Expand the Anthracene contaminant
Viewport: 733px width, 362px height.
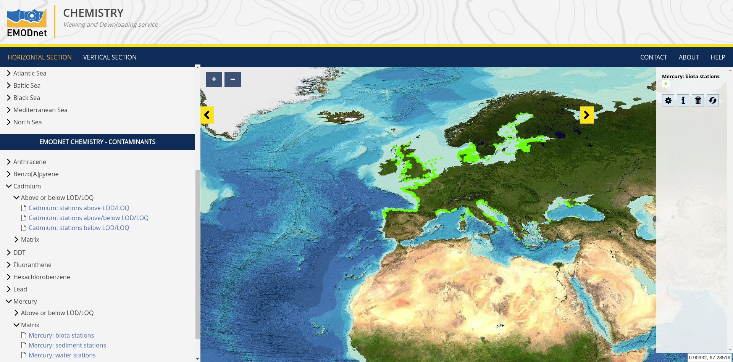pos(9,162)
